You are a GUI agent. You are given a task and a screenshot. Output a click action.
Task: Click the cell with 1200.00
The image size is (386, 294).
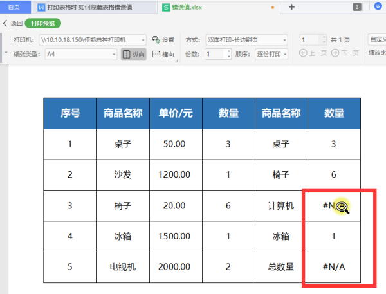tap(174, 175)
